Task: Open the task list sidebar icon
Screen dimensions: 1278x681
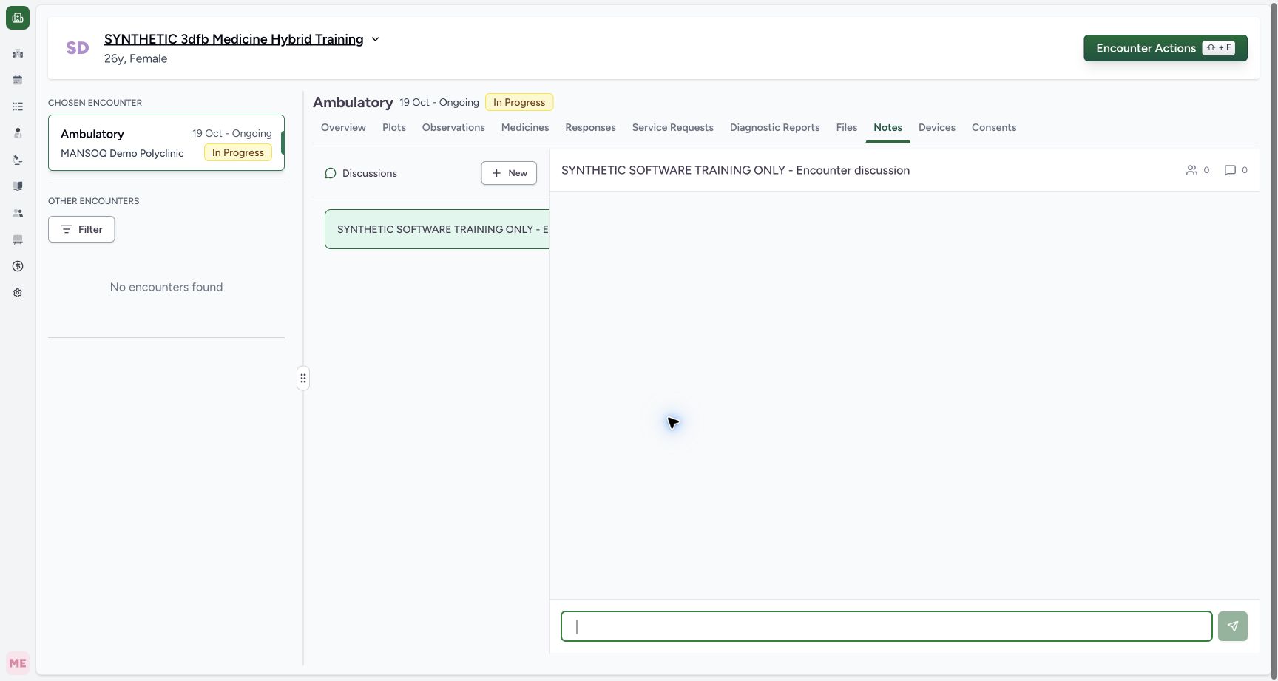Action: pyautogui.click(x=18, y=106)
